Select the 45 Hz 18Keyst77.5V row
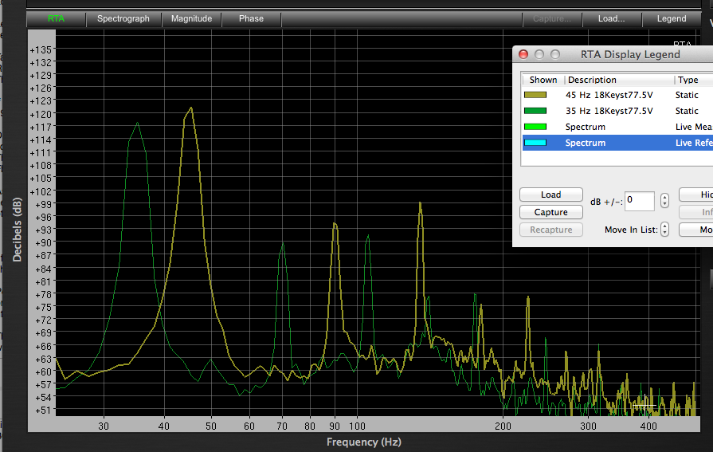The image size is (713, 452). coord(617,95)
